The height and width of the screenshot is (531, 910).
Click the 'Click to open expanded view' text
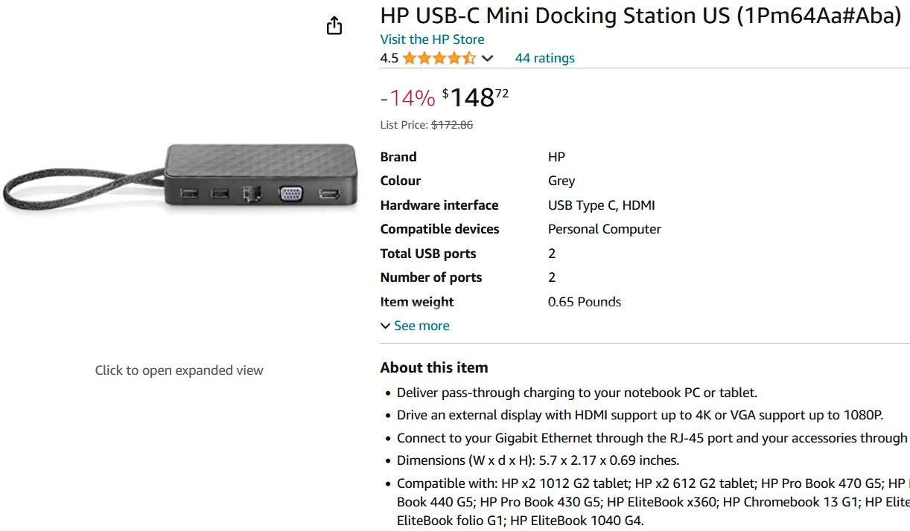pyautogui.click(x=179, y=370)
